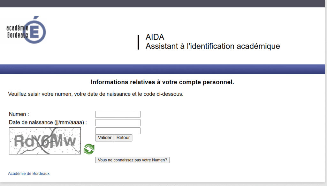Click the "Date de naissance (jj/mm/aaaa)" label

coord(48,123)
